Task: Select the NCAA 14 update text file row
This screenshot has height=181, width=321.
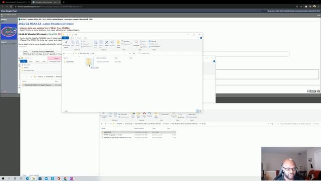Action: [x=138, y=135]
